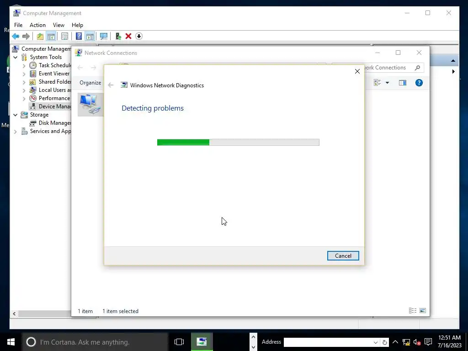Select Disk Management in the tree
468x351 pixels.
pos(50,123)
